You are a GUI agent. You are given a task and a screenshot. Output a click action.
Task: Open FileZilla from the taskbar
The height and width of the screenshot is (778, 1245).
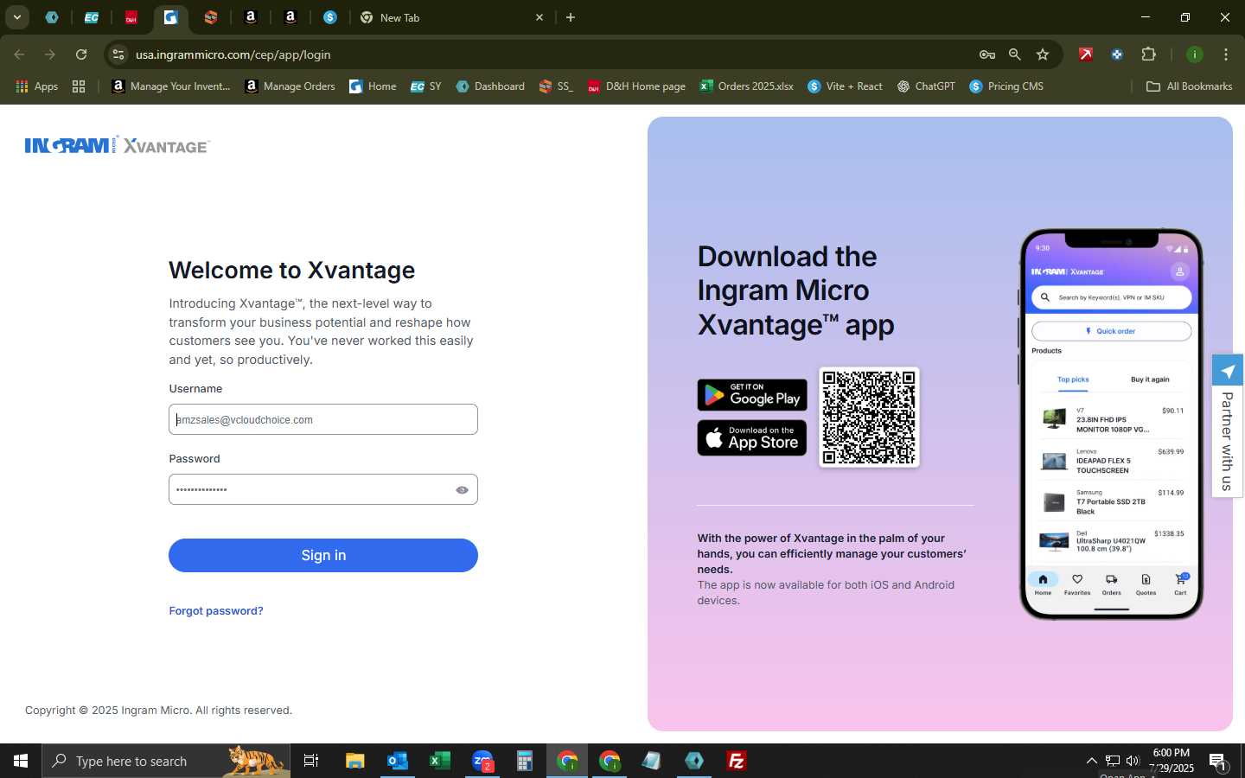click(737, 761)
